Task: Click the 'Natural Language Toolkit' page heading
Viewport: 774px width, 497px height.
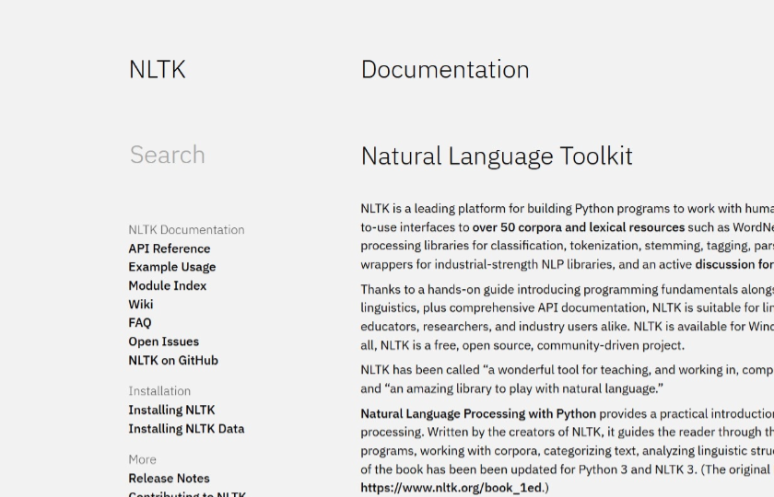Action: [497, 156]
